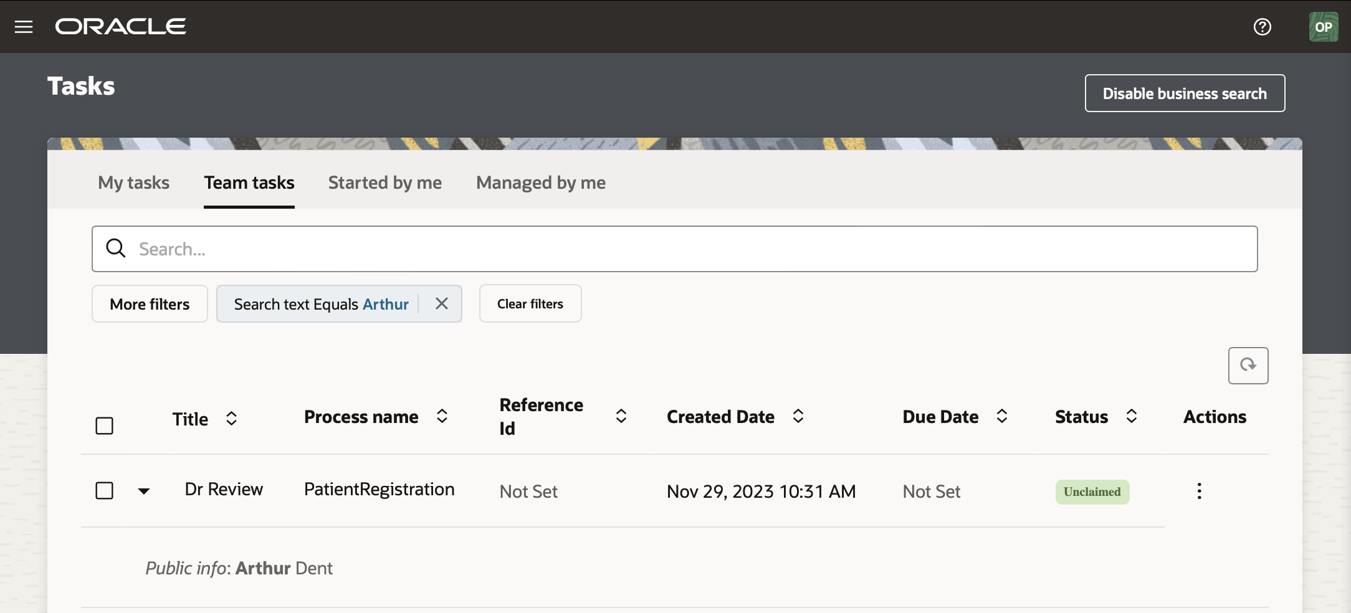Collapse the Dr Review row details
Viewport: 1351px width, 613px height.
pos(144,491)
